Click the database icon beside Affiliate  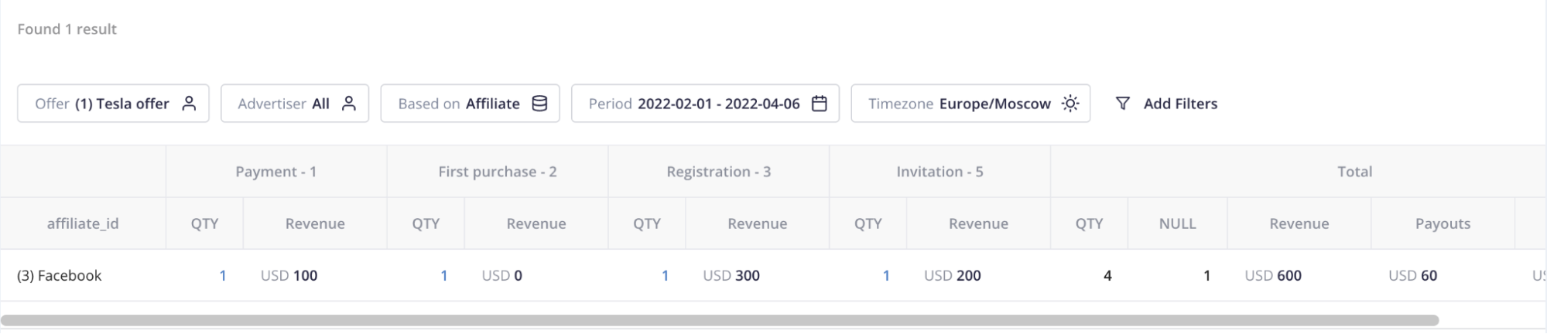(540, 104)
